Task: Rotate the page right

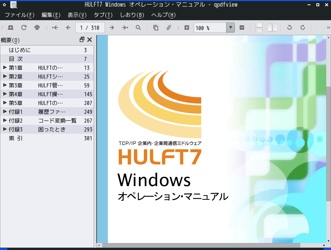Action: tap(302, 28)
